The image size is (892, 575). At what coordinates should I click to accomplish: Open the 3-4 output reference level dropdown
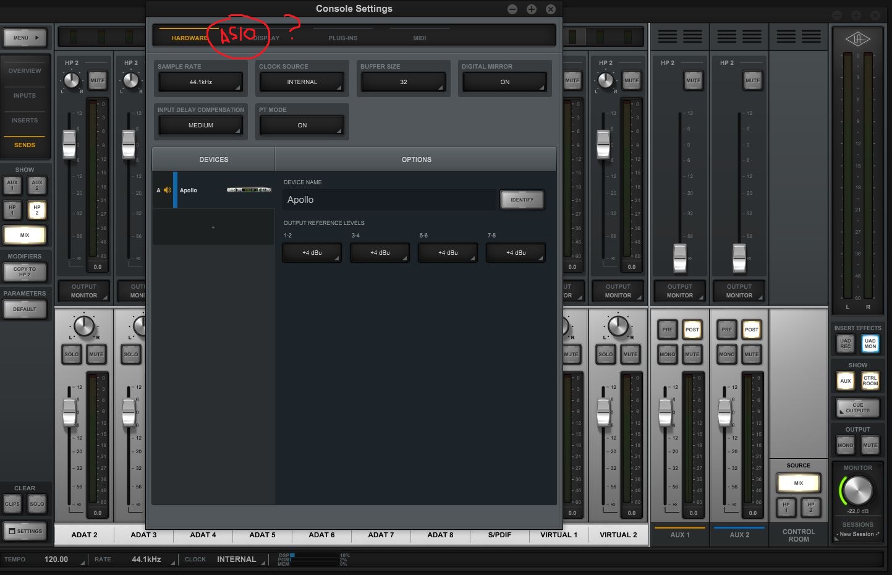(x=380, y=252)
